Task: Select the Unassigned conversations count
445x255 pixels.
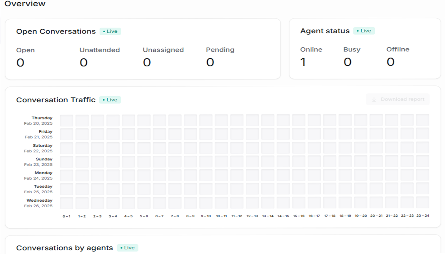Action: click(x=147, y=63)
